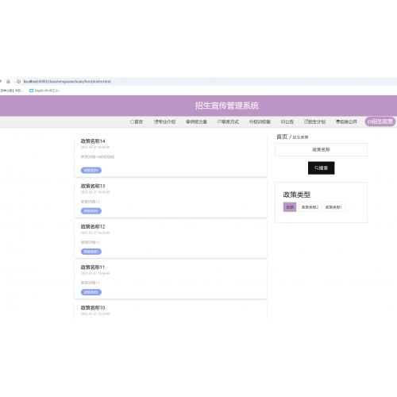The width and height of the screenshot is (397, 397).
Task: Filter by 政策类型1 tag
Action: (x=333, y=207)
